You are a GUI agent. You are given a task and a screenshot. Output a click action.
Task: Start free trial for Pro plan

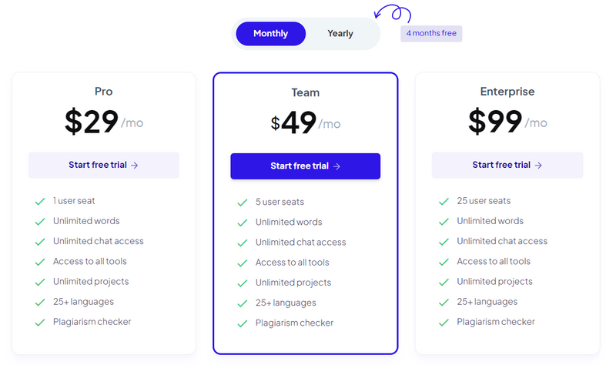pyautogui.click(x=104, y=165)
